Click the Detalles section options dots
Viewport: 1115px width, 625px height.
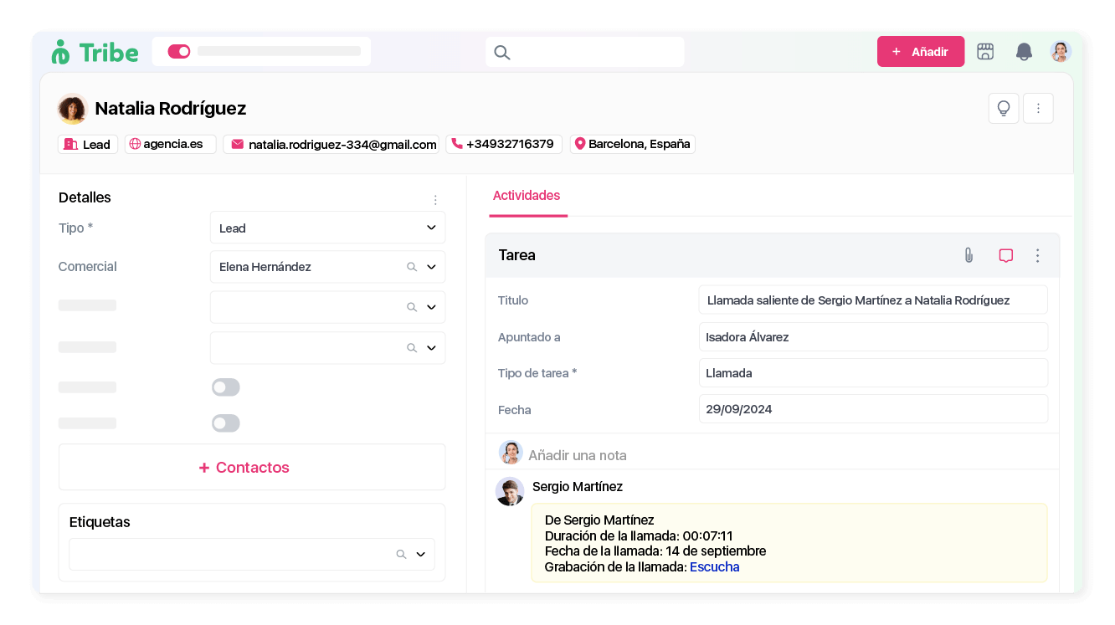point(435,200)
